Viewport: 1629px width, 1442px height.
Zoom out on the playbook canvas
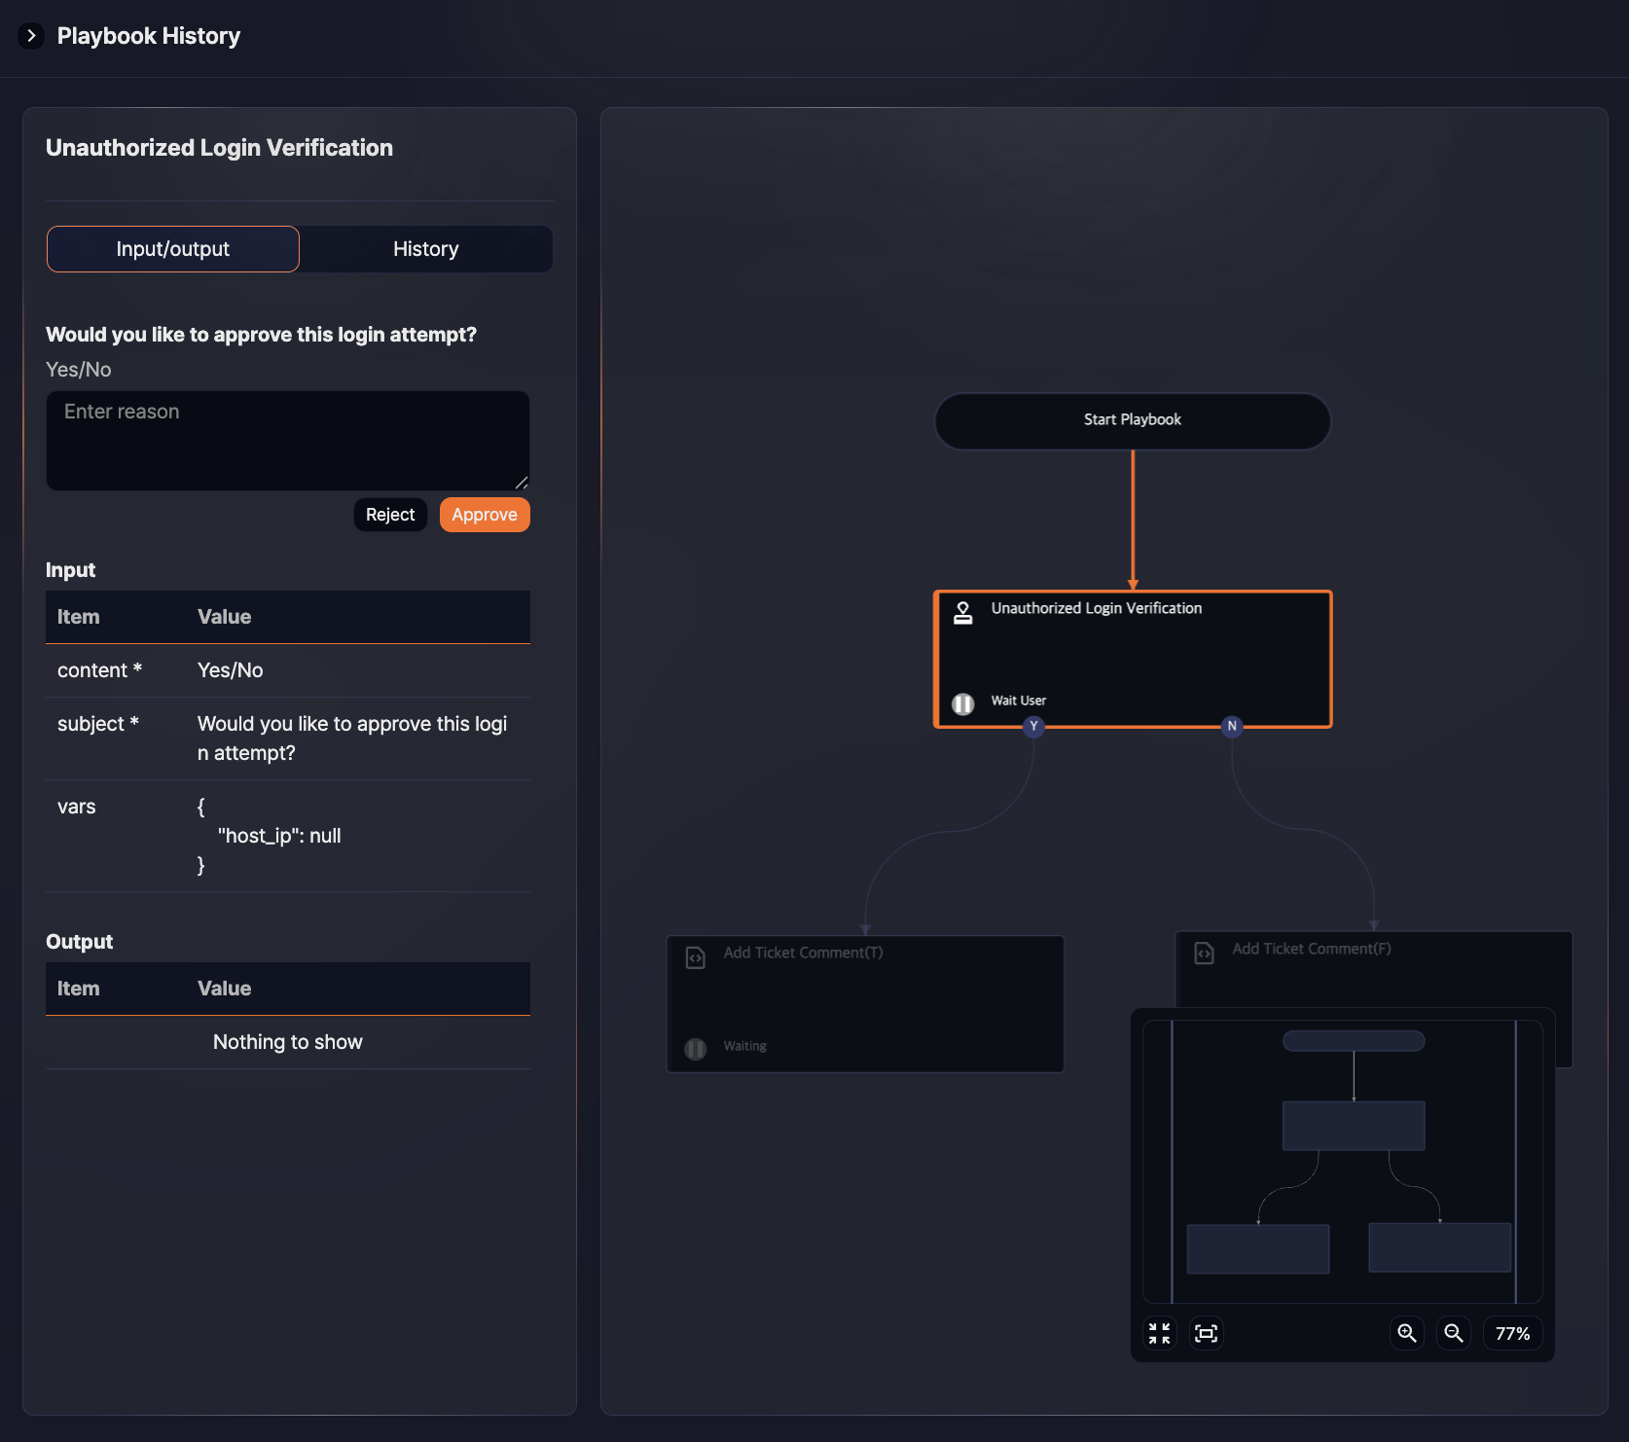coord(1454,1333)
